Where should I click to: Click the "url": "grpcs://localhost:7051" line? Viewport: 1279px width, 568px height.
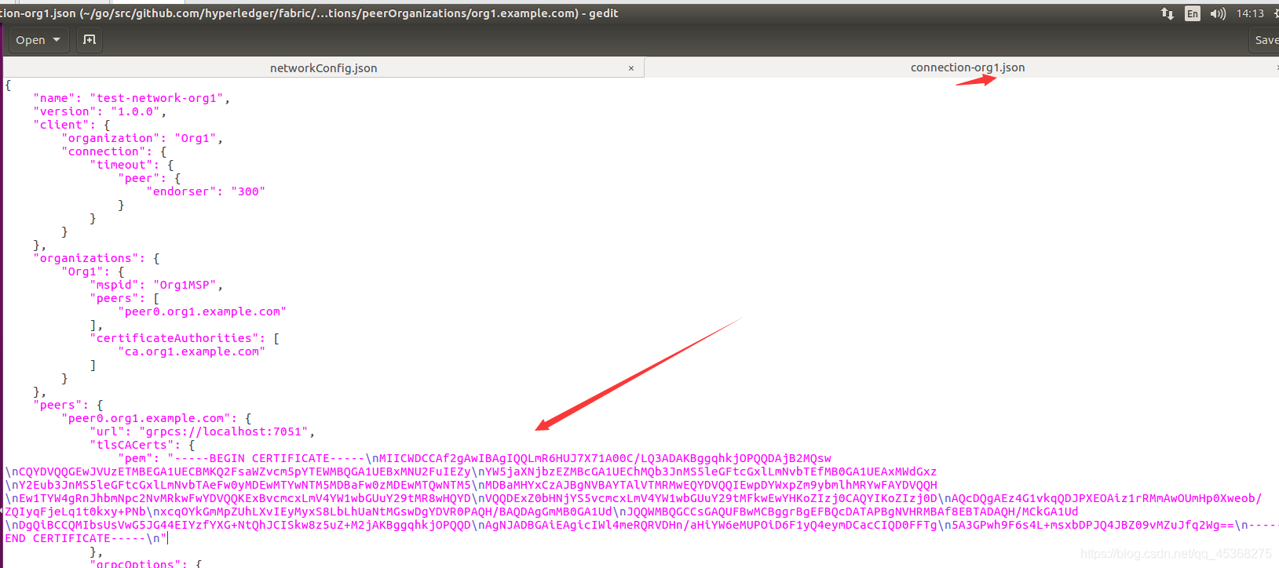tap(203, 431)
